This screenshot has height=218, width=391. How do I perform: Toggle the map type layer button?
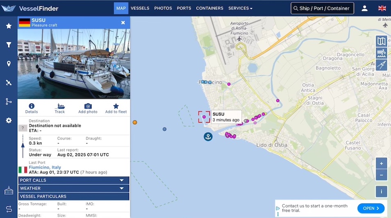[x=382, y=41]
